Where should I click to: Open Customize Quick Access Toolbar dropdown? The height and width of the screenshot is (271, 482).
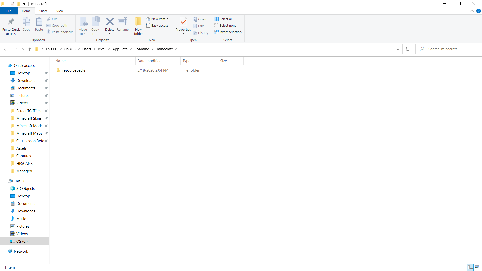pyautogui.click(x=24, y=4)
